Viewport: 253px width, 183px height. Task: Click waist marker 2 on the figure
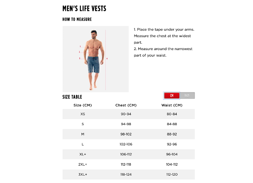tap(79, 52)
